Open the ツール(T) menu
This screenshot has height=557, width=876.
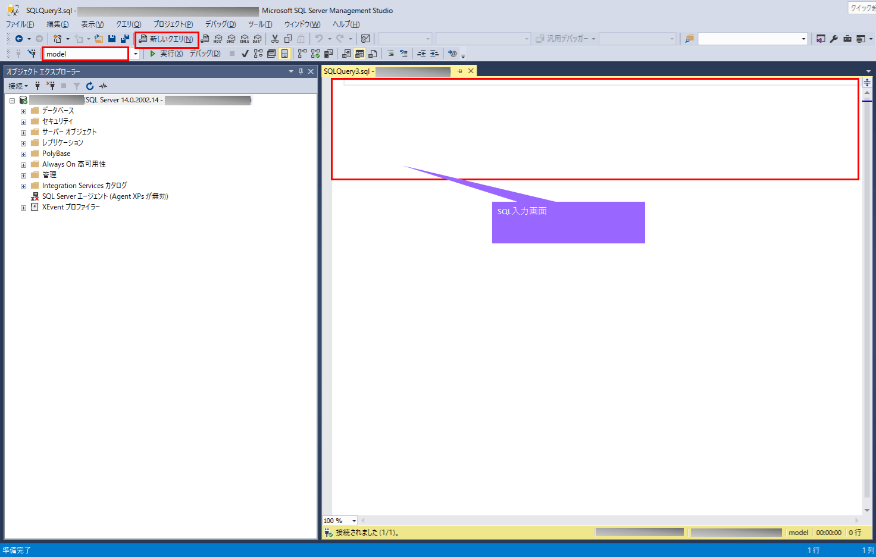coord(260,24)
